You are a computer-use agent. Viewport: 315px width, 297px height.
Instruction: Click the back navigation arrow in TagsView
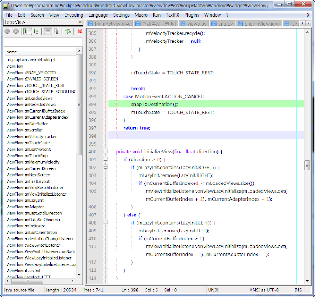pyautogui.click(x=8, y=31)
